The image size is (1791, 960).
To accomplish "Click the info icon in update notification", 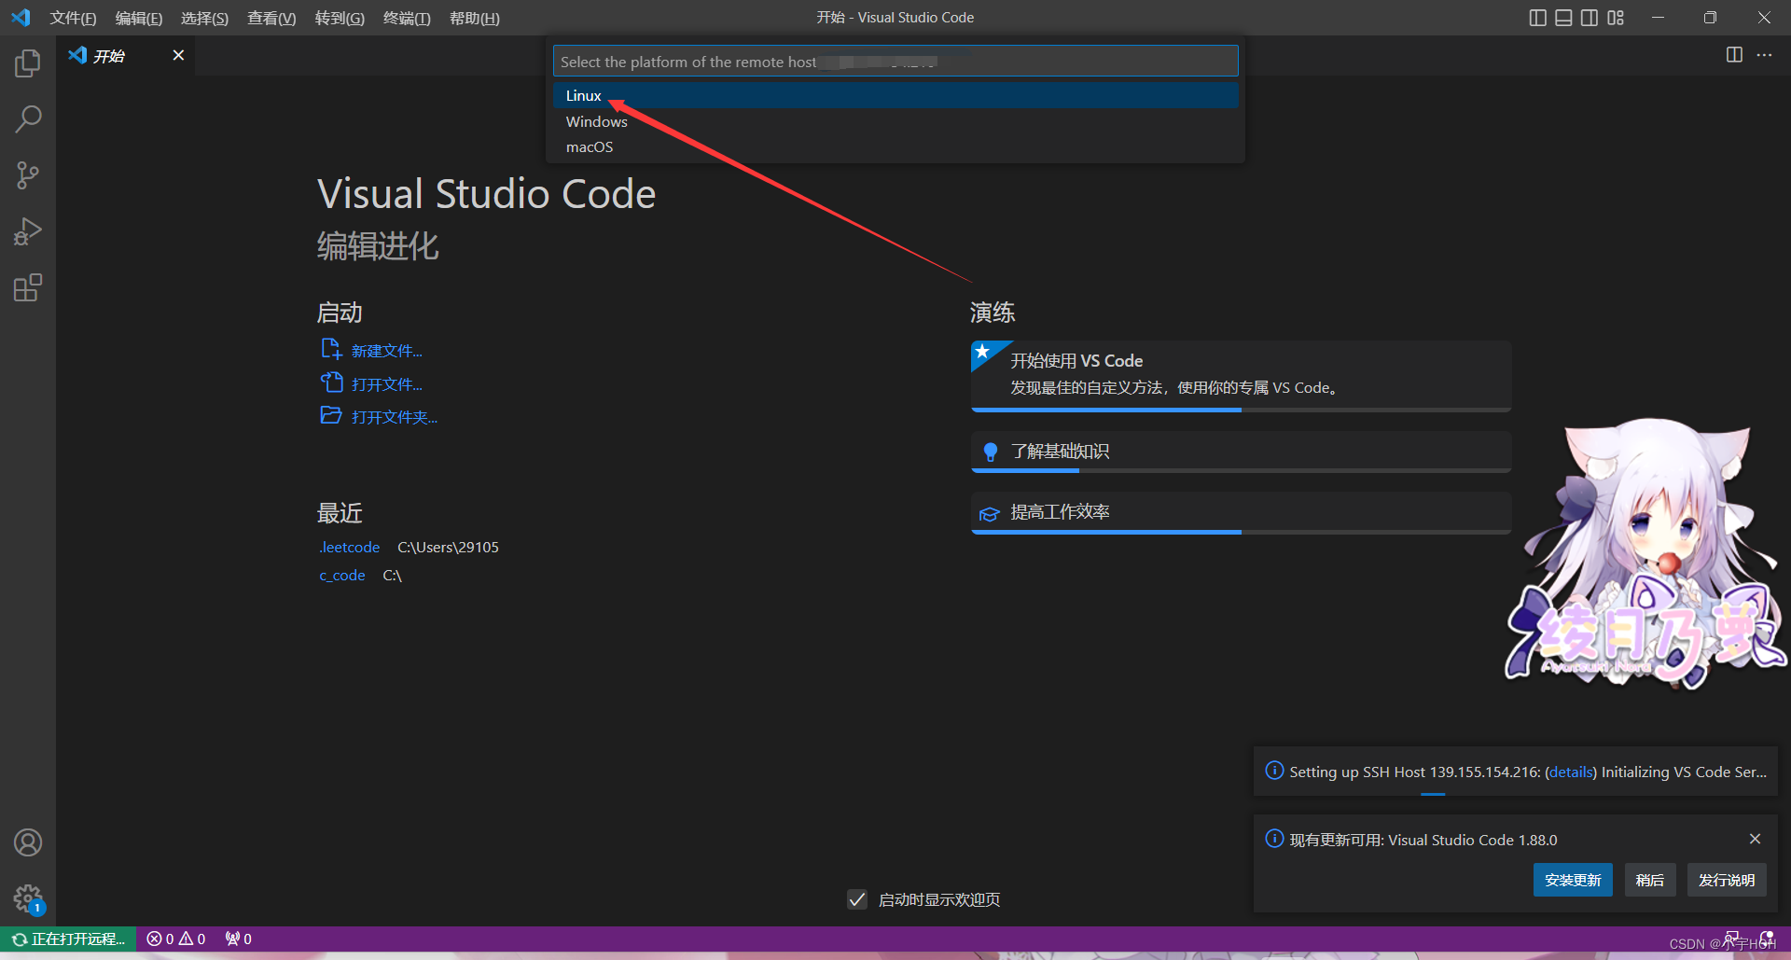I will pos(1274,839).
